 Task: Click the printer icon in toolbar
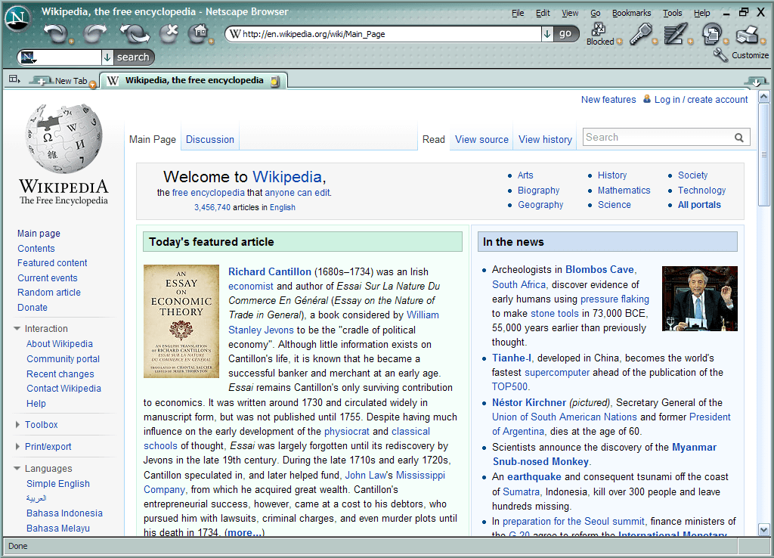[746, 33]
